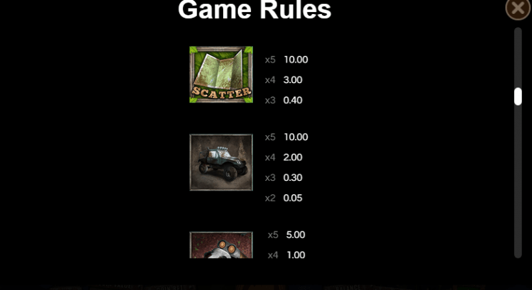Click the partially visible goggles symbol
Image resolution: width=532 pixels, height=290 pixels.
pos(221,245)
